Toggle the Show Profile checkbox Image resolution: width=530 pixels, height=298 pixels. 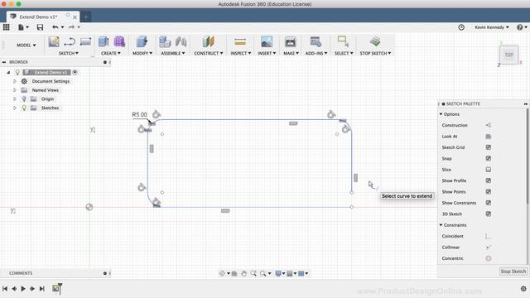coord(488,180)
